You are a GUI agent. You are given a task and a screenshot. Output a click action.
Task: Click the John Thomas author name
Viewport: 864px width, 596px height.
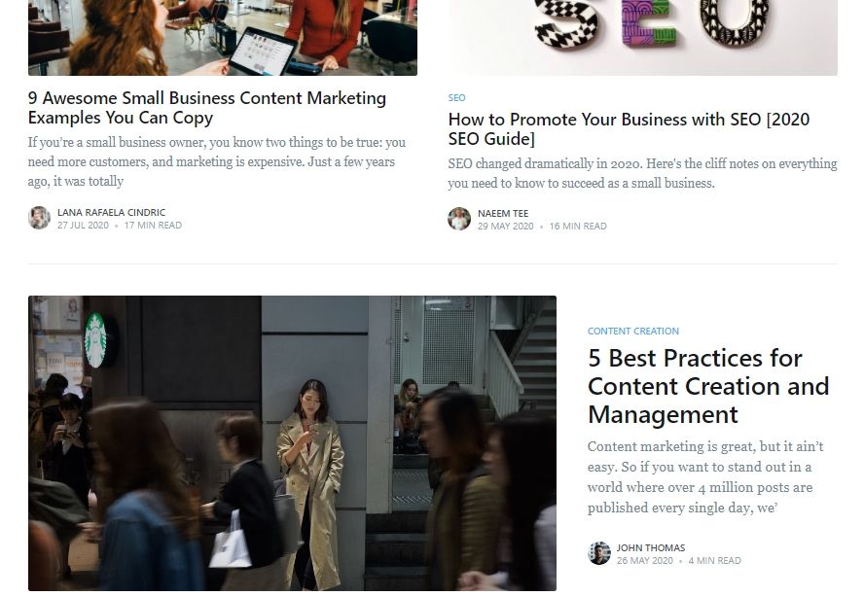[651, 547]
